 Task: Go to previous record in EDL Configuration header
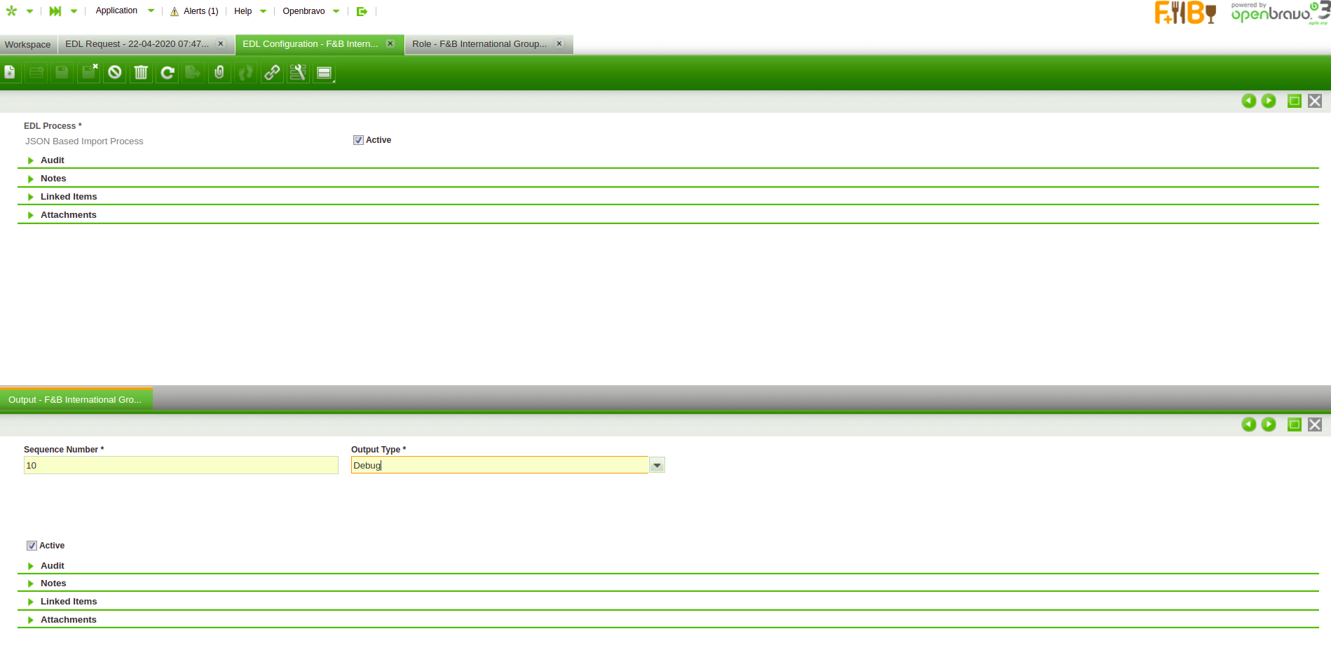1248,101
